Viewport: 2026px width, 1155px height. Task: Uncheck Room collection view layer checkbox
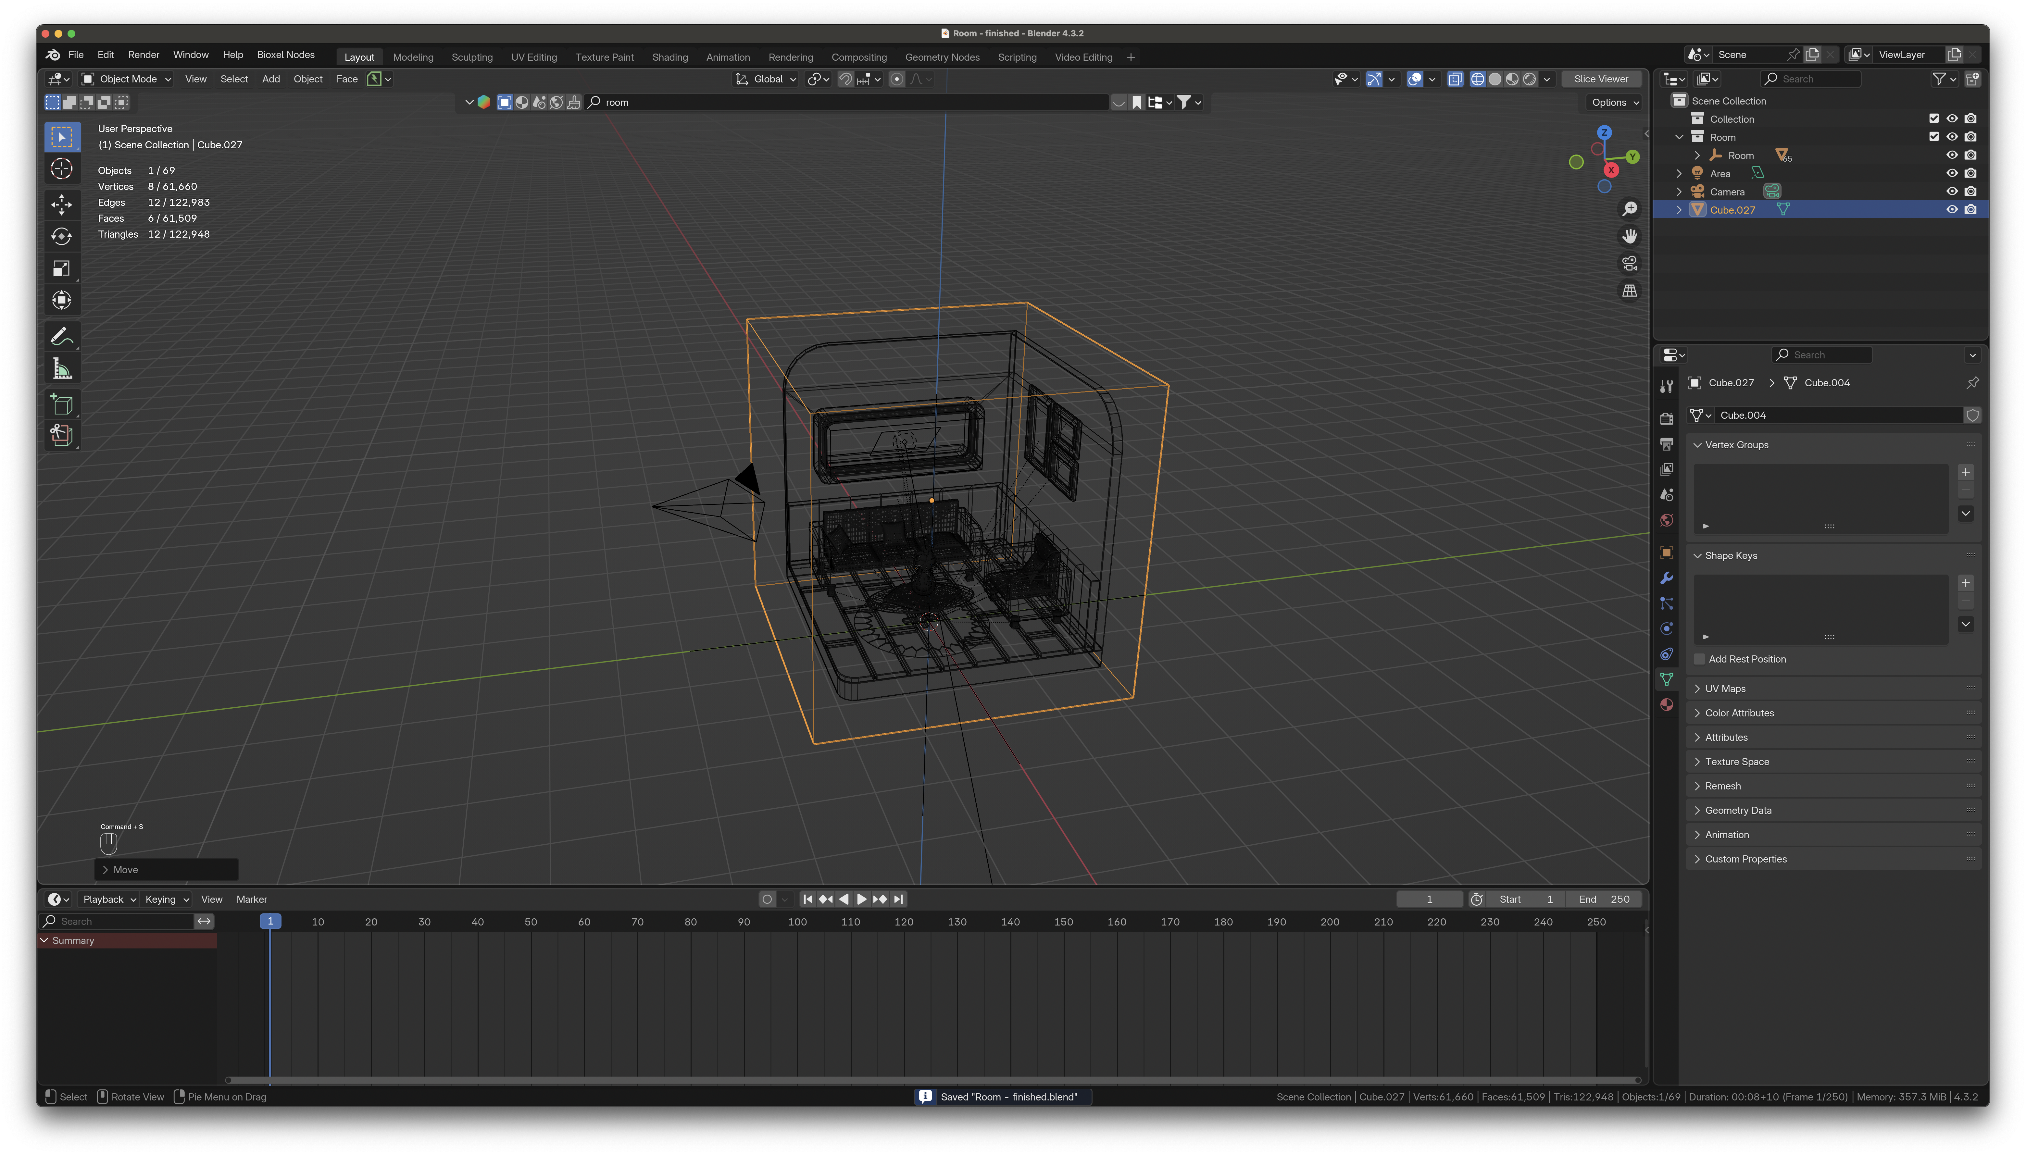point(1934,137)
